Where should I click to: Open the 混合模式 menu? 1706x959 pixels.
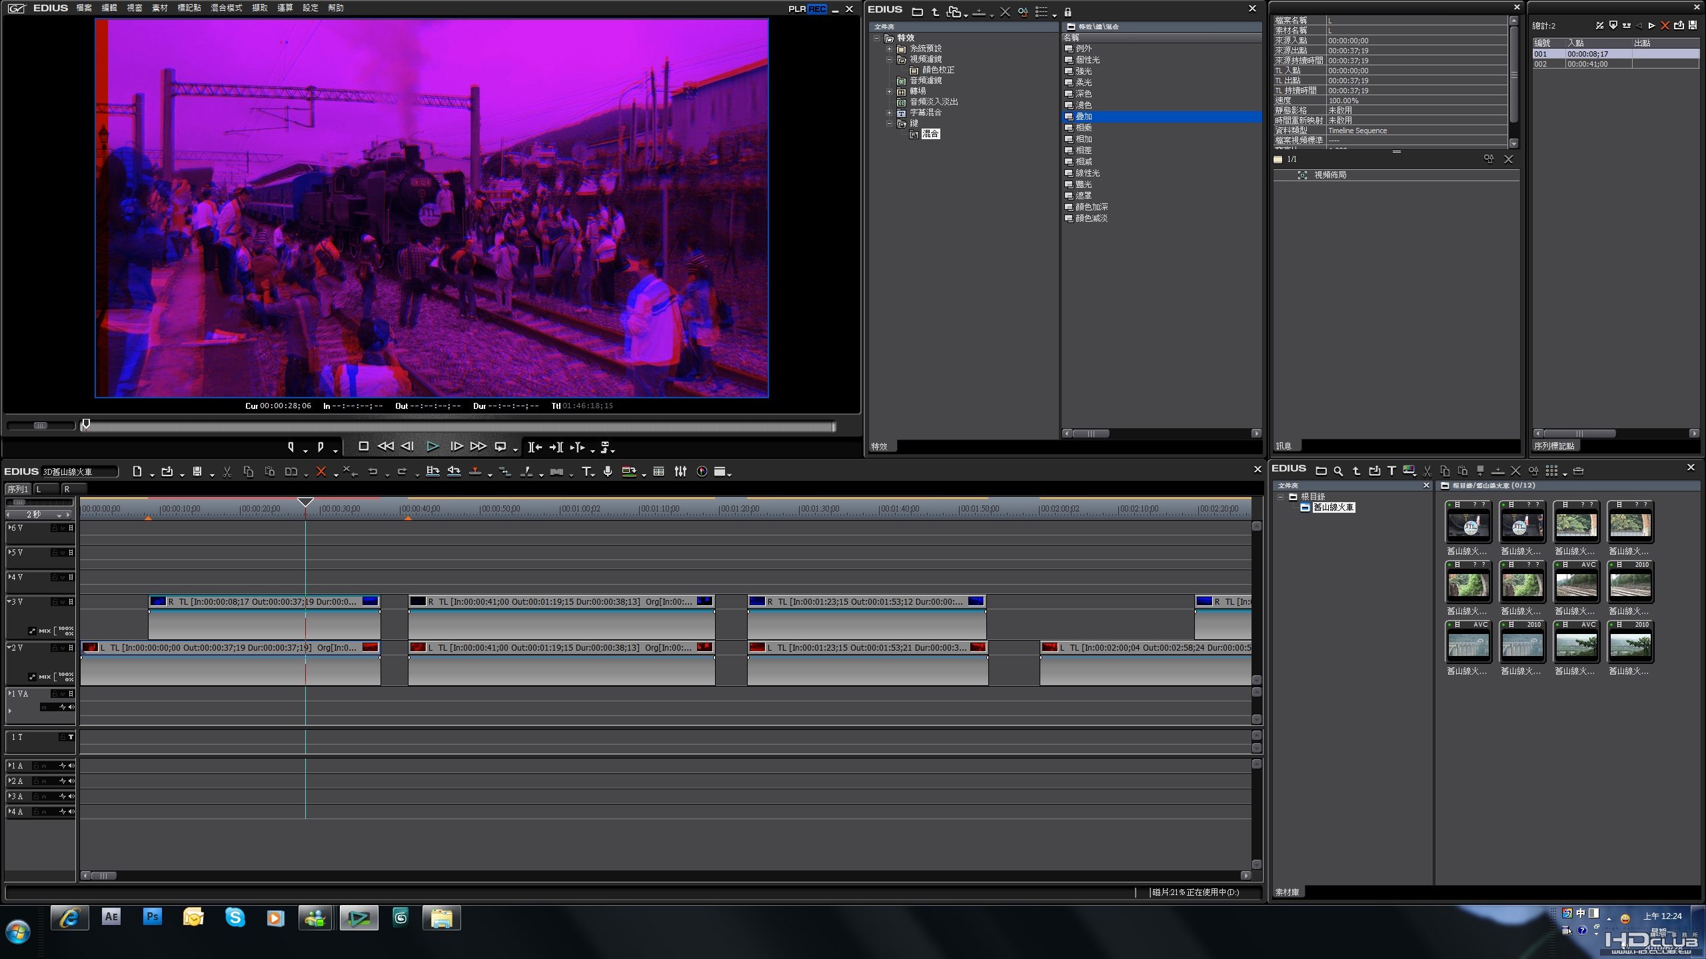click(226, 8)
